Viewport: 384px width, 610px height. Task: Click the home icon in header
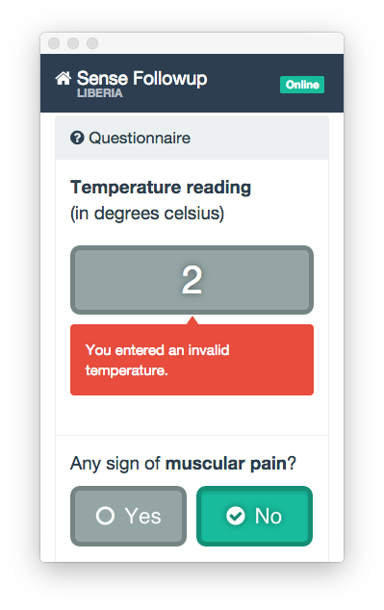pos(63,78)
